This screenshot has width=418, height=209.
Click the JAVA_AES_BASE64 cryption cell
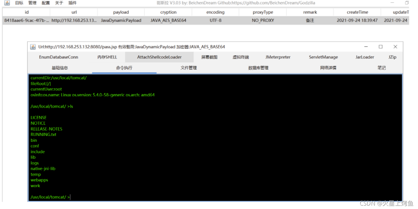(168, 20)
